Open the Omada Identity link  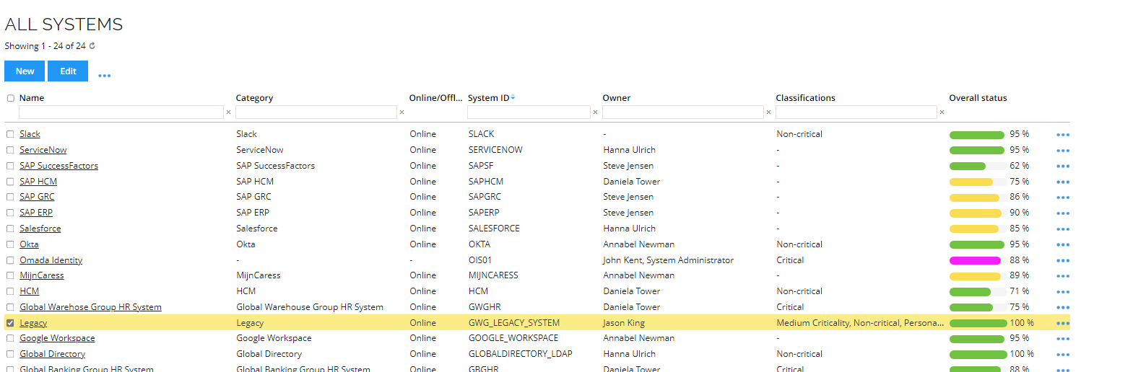[51, 260]
